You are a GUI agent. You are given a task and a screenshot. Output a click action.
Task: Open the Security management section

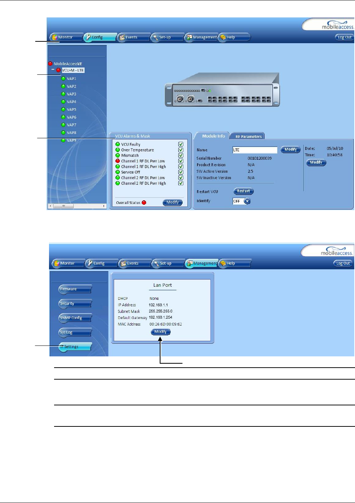click(75, 303)
